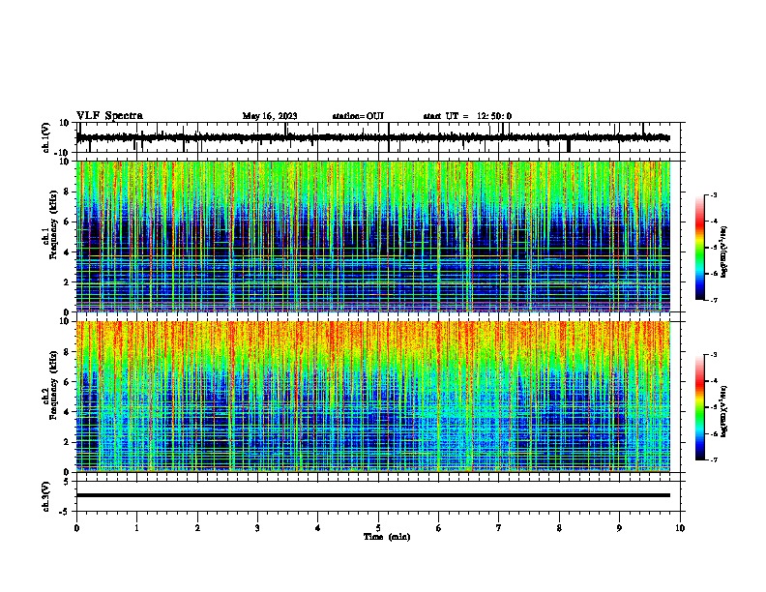Screen dimensions: 766x592
Task: Click the ch.1 "Frequency (kHz)" axis label
Action: (x=53, y=224)
